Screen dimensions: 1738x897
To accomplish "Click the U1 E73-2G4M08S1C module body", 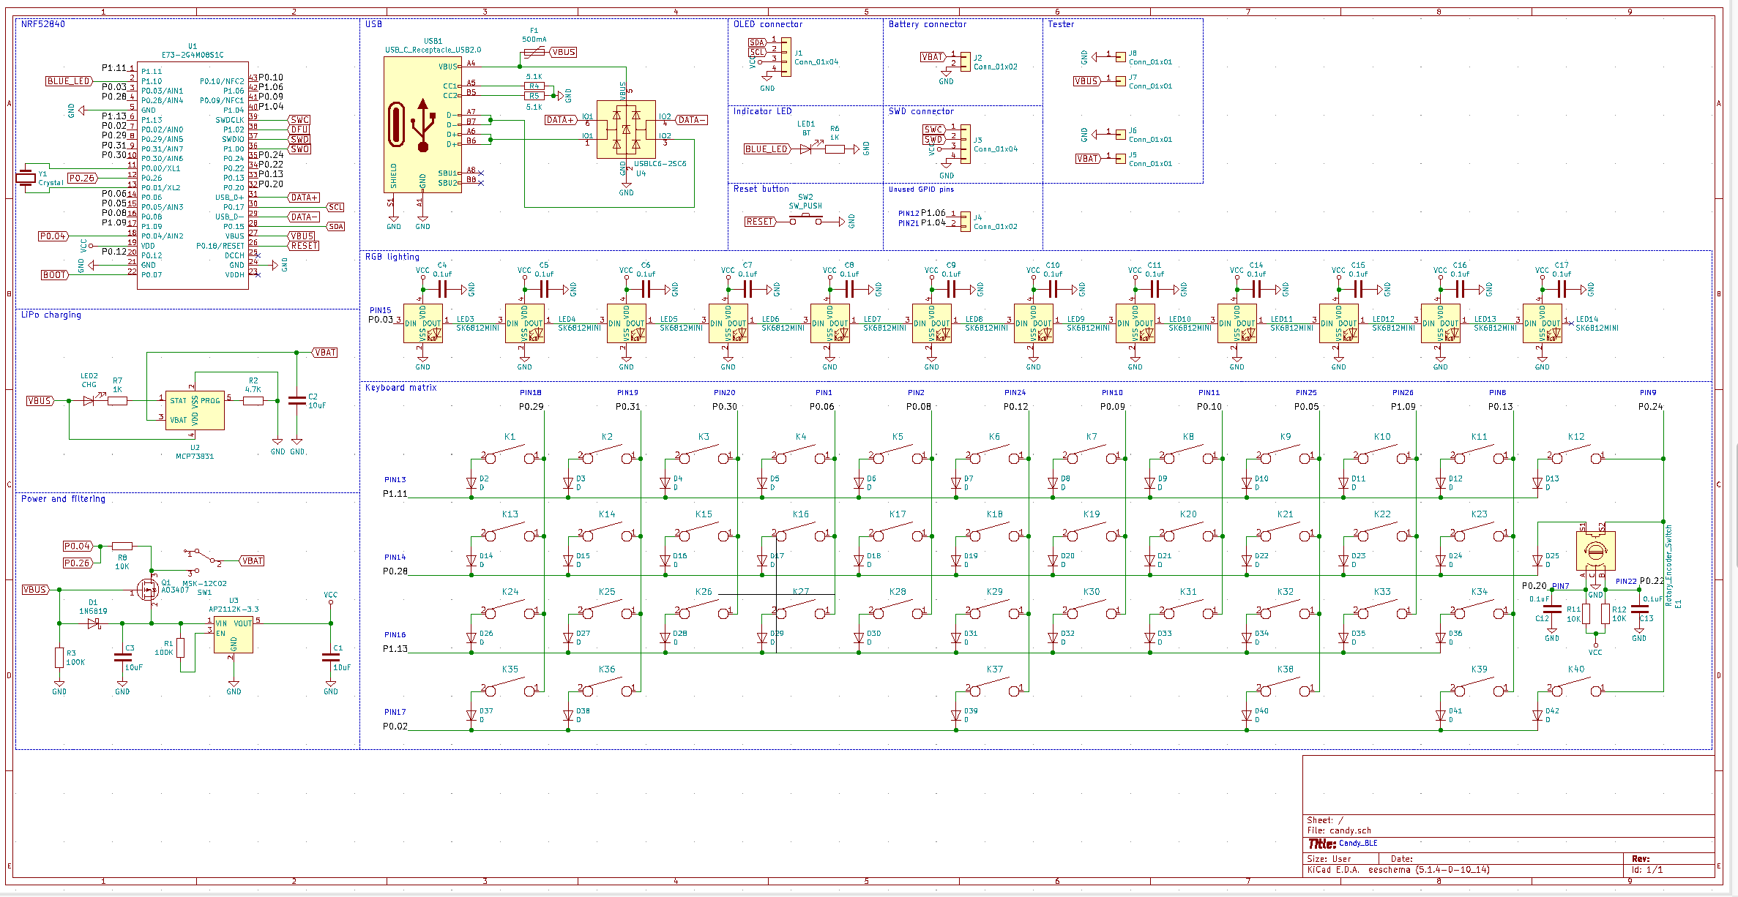I will click(x=193, y=176).
